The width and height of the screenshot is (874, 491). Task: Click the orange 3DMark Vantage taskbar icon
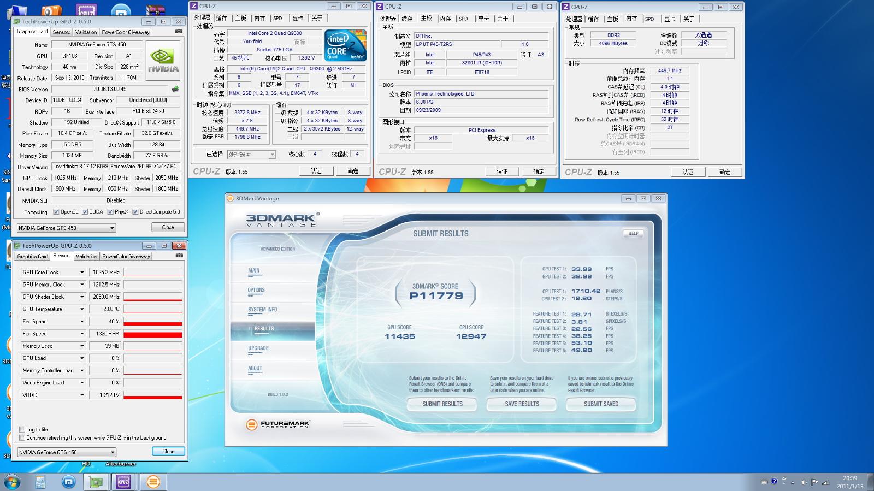tap(153, 482)
